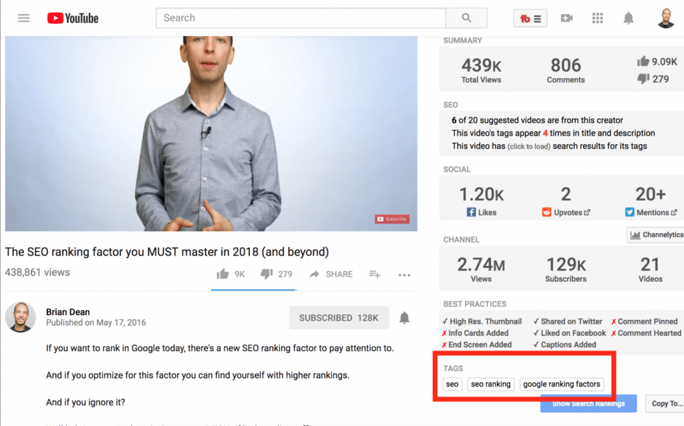Click the search magnifier button
The image size is (684, 426).
click(466, 18)
